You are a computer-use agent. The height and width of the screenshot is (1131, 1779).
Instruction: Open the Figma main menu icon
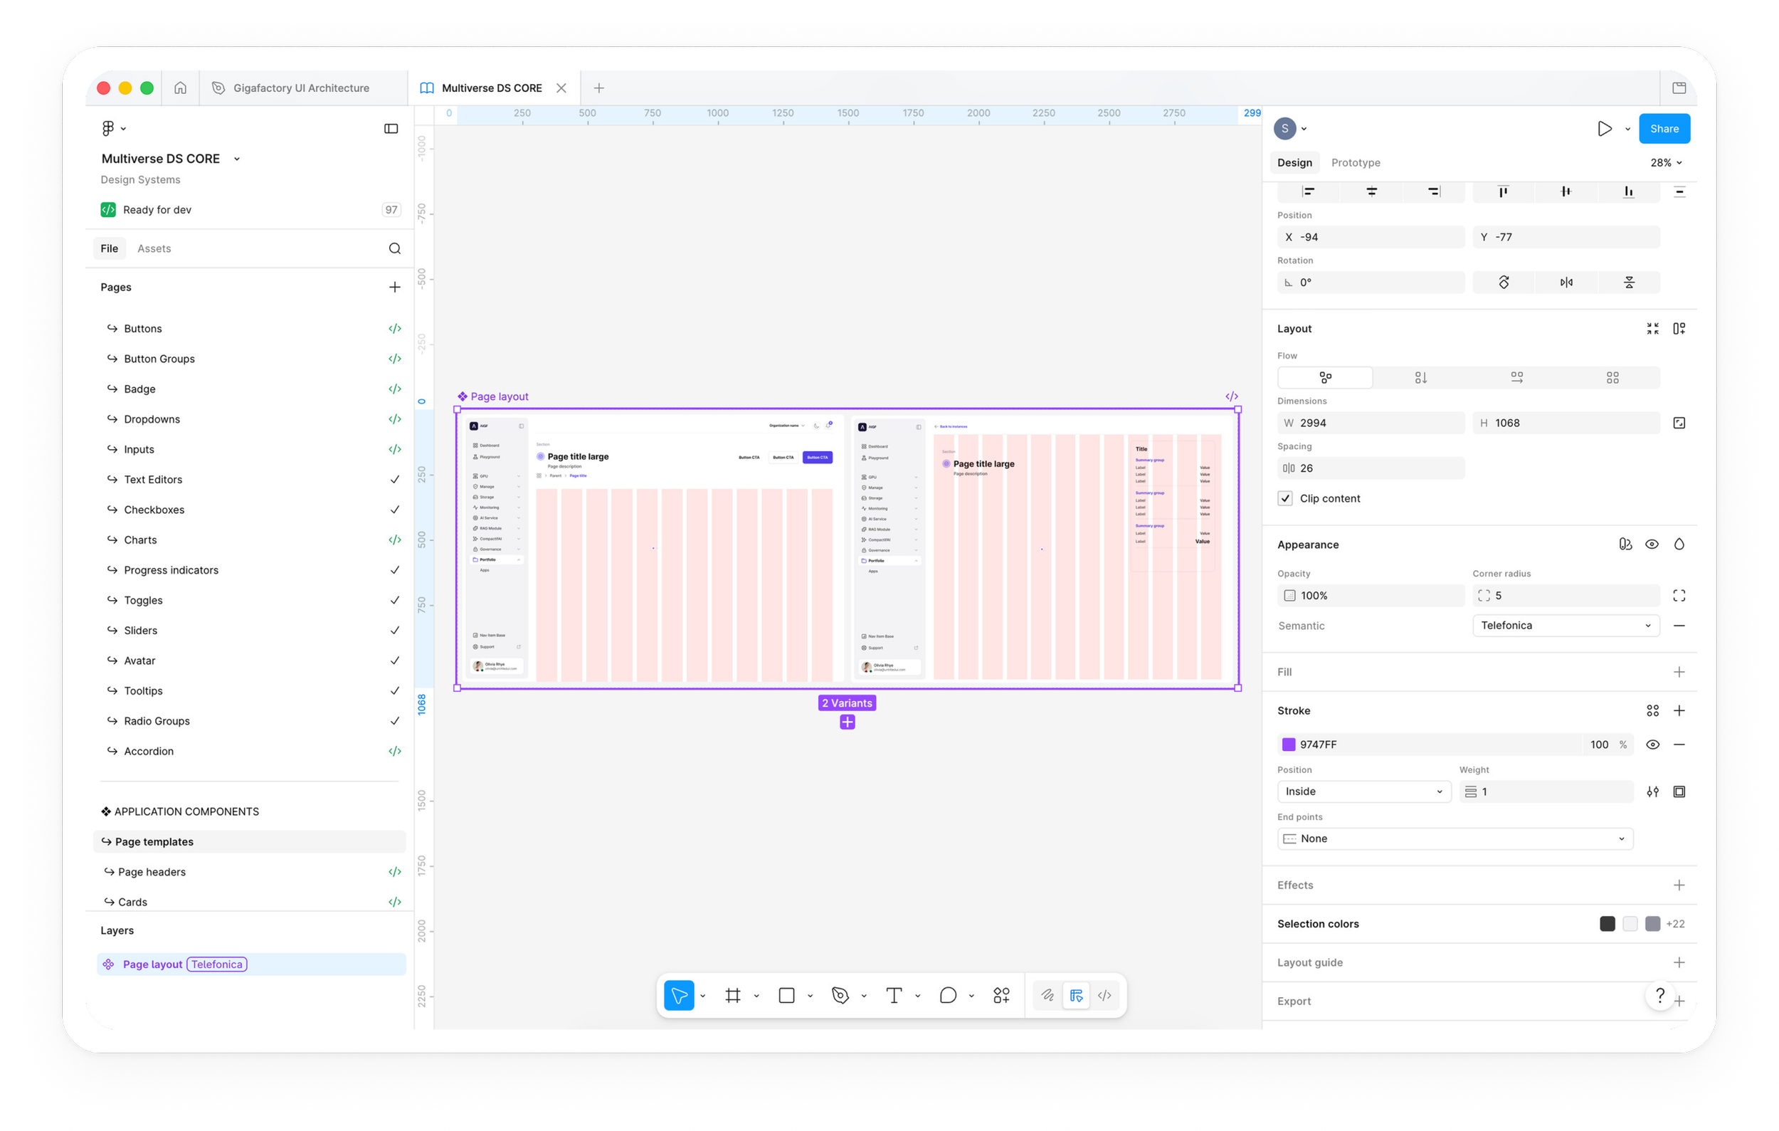108,129
